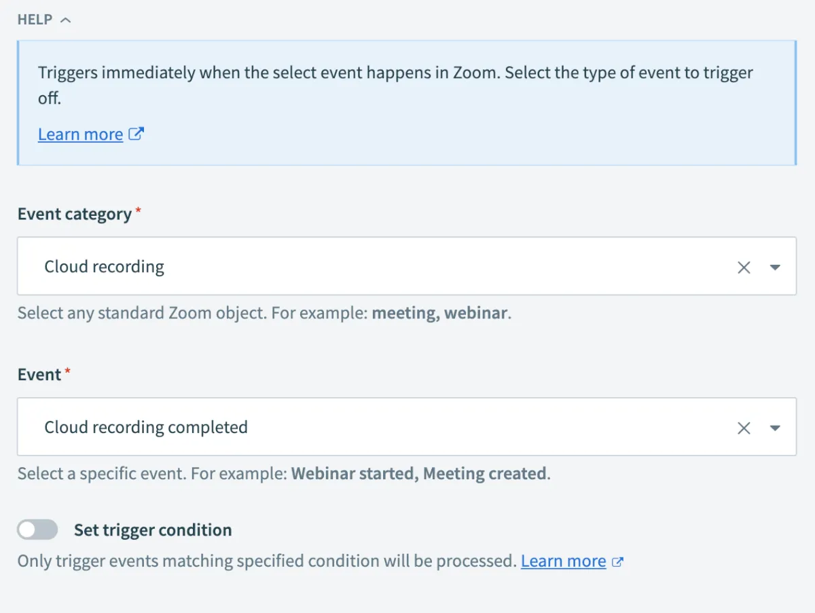Collapse the HELP section chevron
This screenshot has height=613, width=815.
(65, 20)
